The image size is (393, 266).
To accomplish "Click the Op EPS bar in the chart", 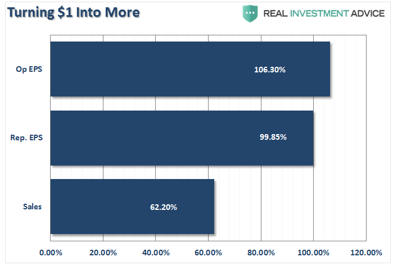I will 190,70.
